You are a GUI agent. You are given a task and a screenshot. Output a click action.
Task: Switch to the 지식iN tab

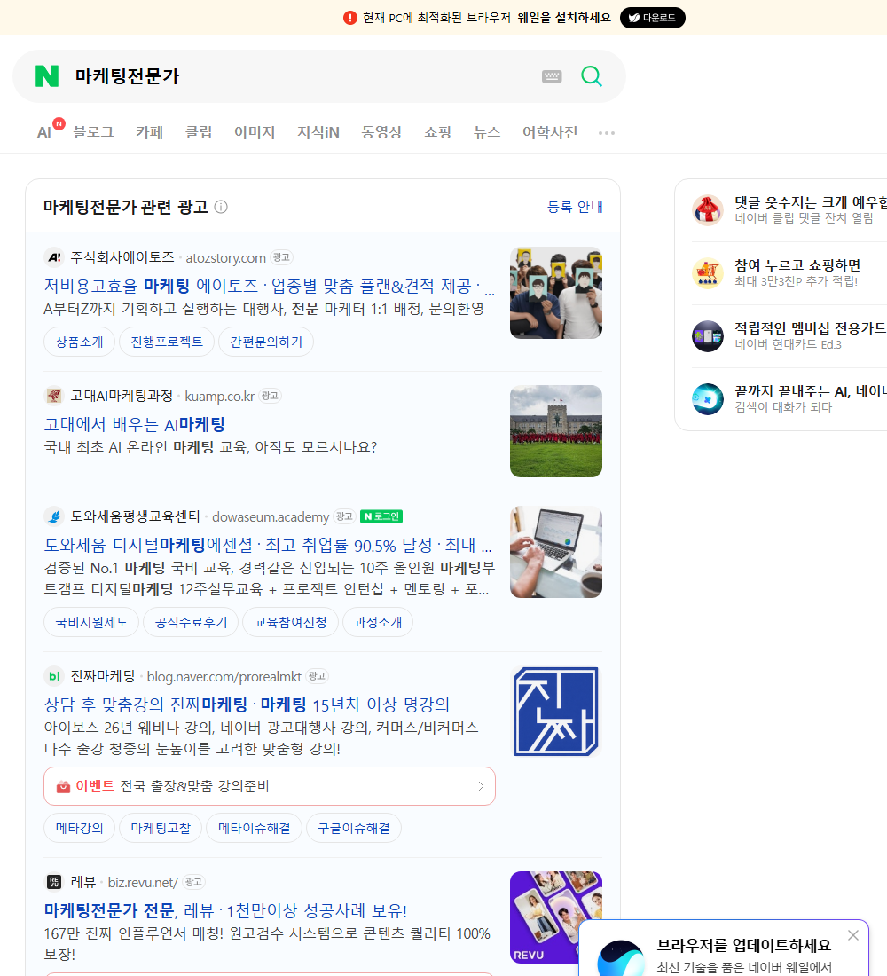[x=318, y=132]
